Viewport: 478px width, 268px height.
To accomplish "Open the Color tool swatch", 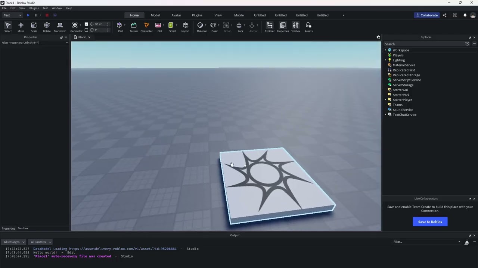I will 213,25.
